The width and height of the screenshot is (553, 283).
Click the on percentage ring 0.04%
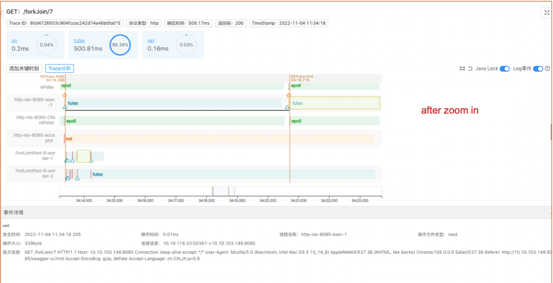[46, 45]
